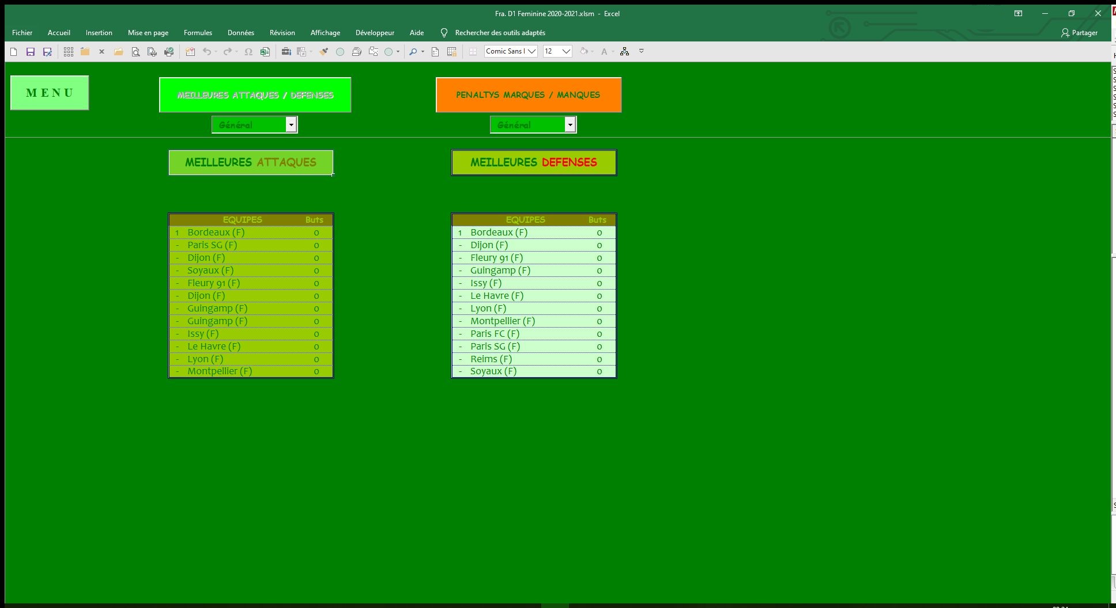Click the Rechercher des outils adaptés search field
This screenshot has width=1116, height=608.
point(500,33)
